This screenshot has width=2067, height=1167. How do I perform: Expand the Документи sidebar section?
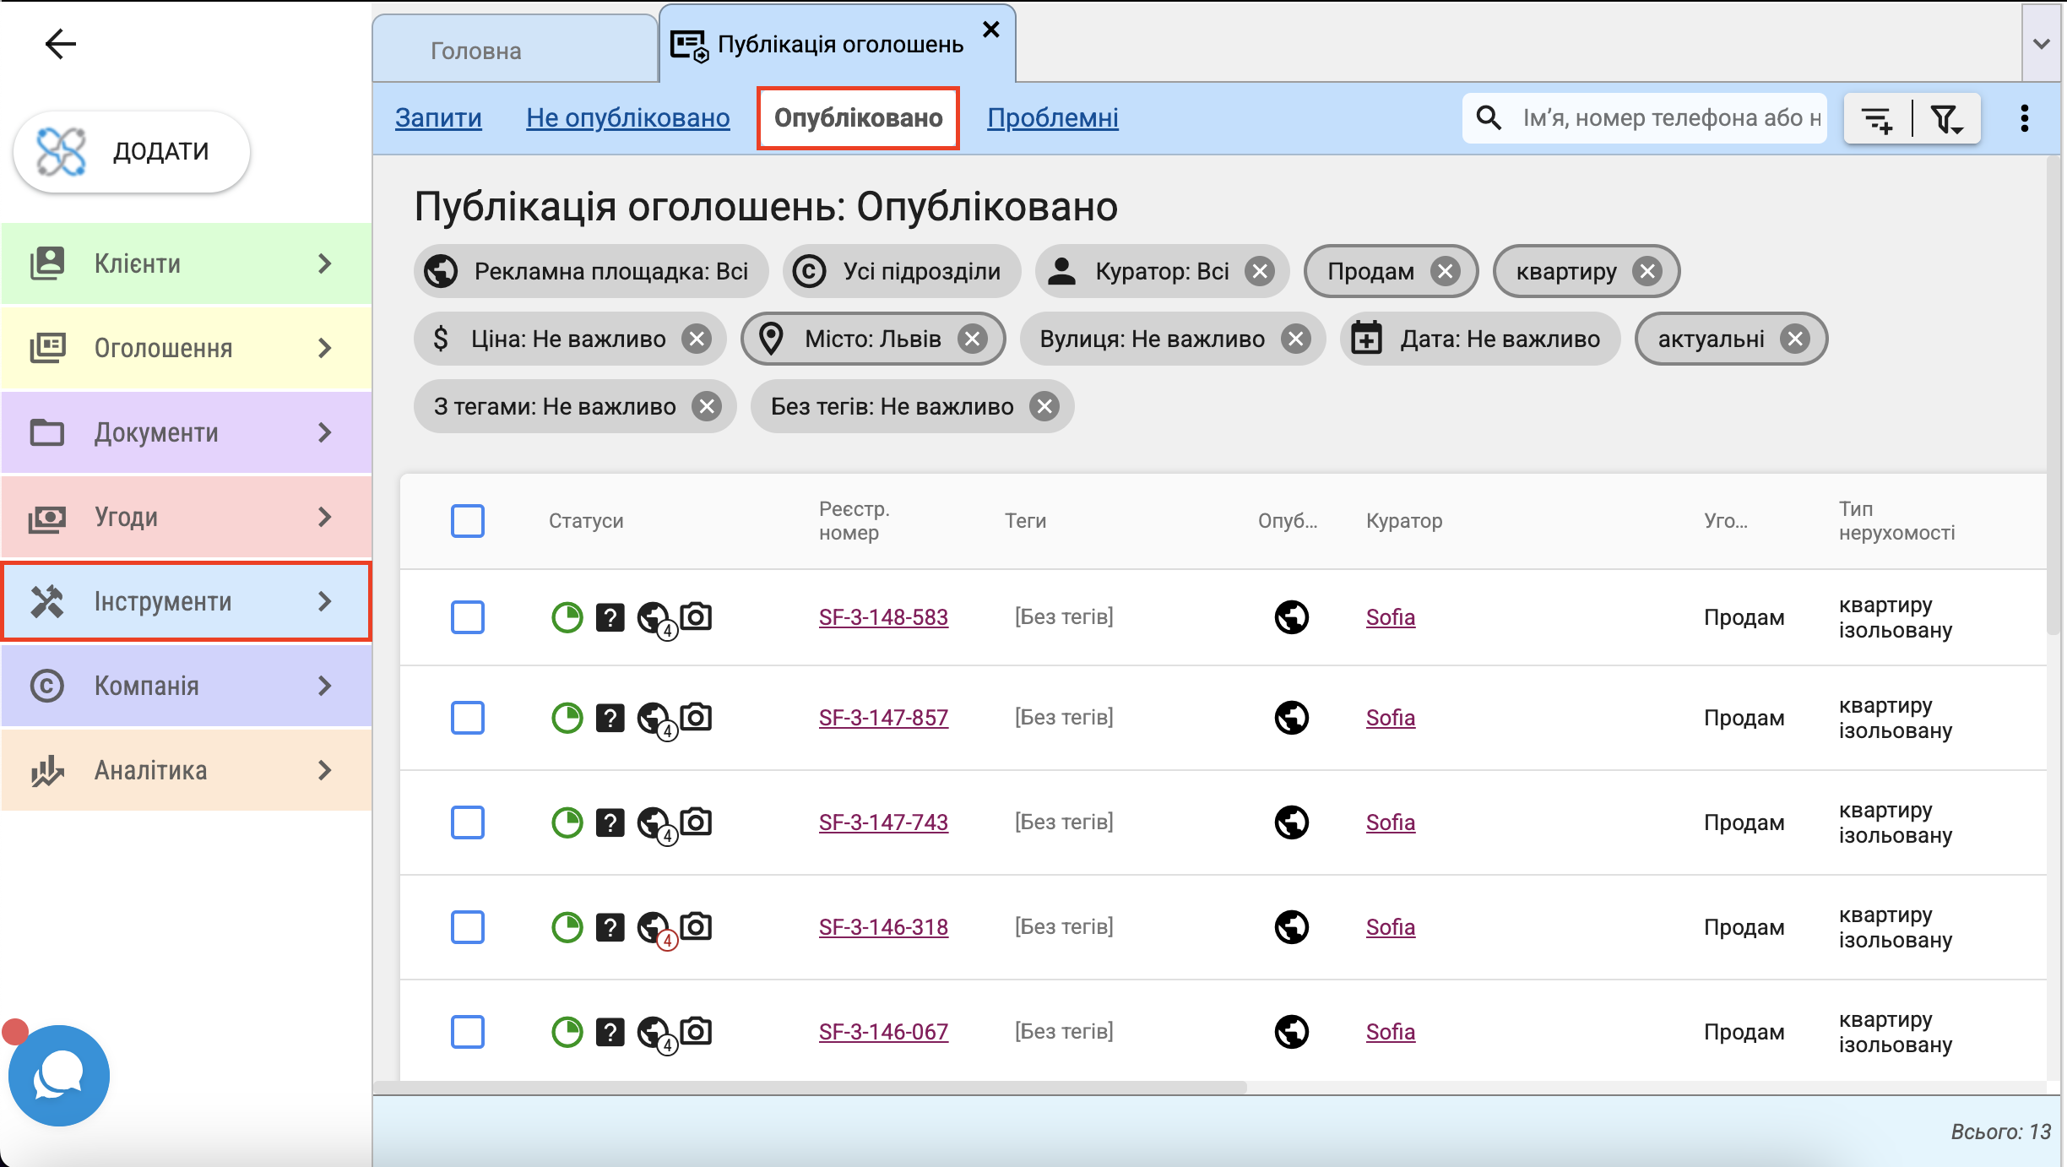pyautogui.click(x=186, y=432)
